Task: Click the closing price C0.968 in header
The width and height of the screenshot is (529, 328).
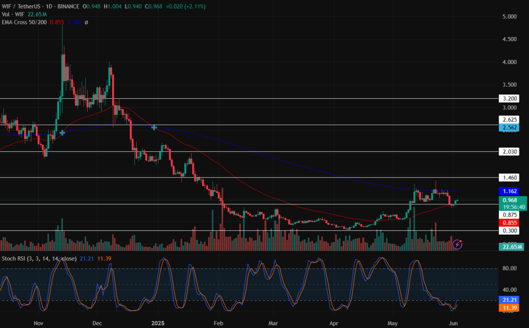Action: [x=153, y=6]
